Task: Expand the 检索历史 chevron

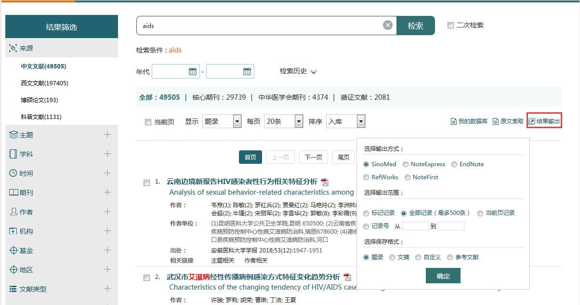Action: click(x=314, y=71)
